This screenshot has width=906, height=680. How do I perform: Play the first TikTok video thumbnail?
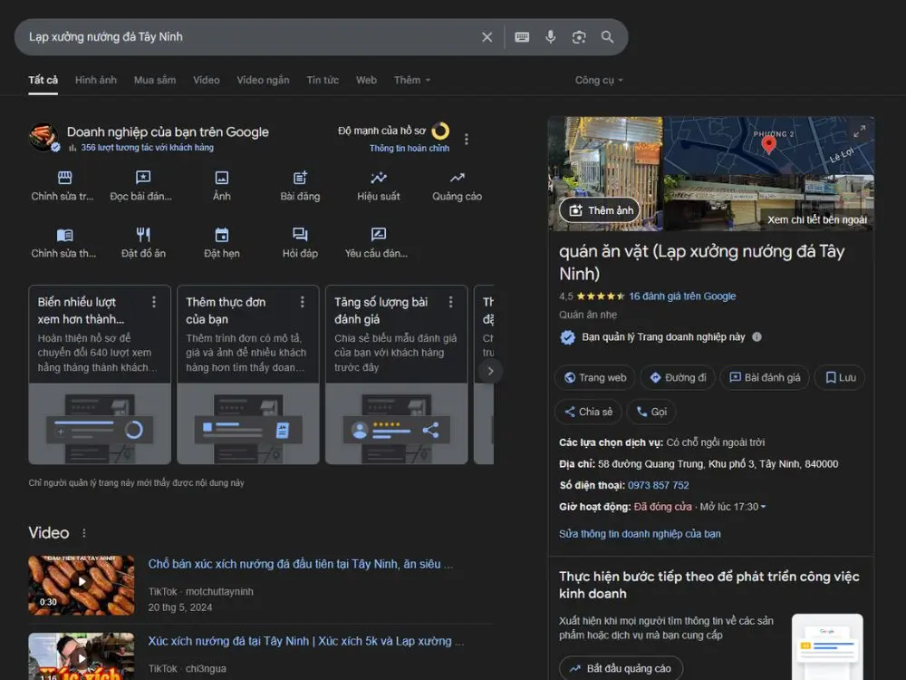click(82, 581)
